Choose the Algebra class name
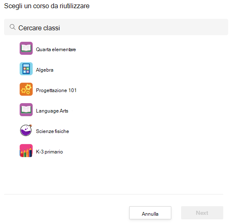The width and height of the screenshot is (231, 223). tap(45, 70)
